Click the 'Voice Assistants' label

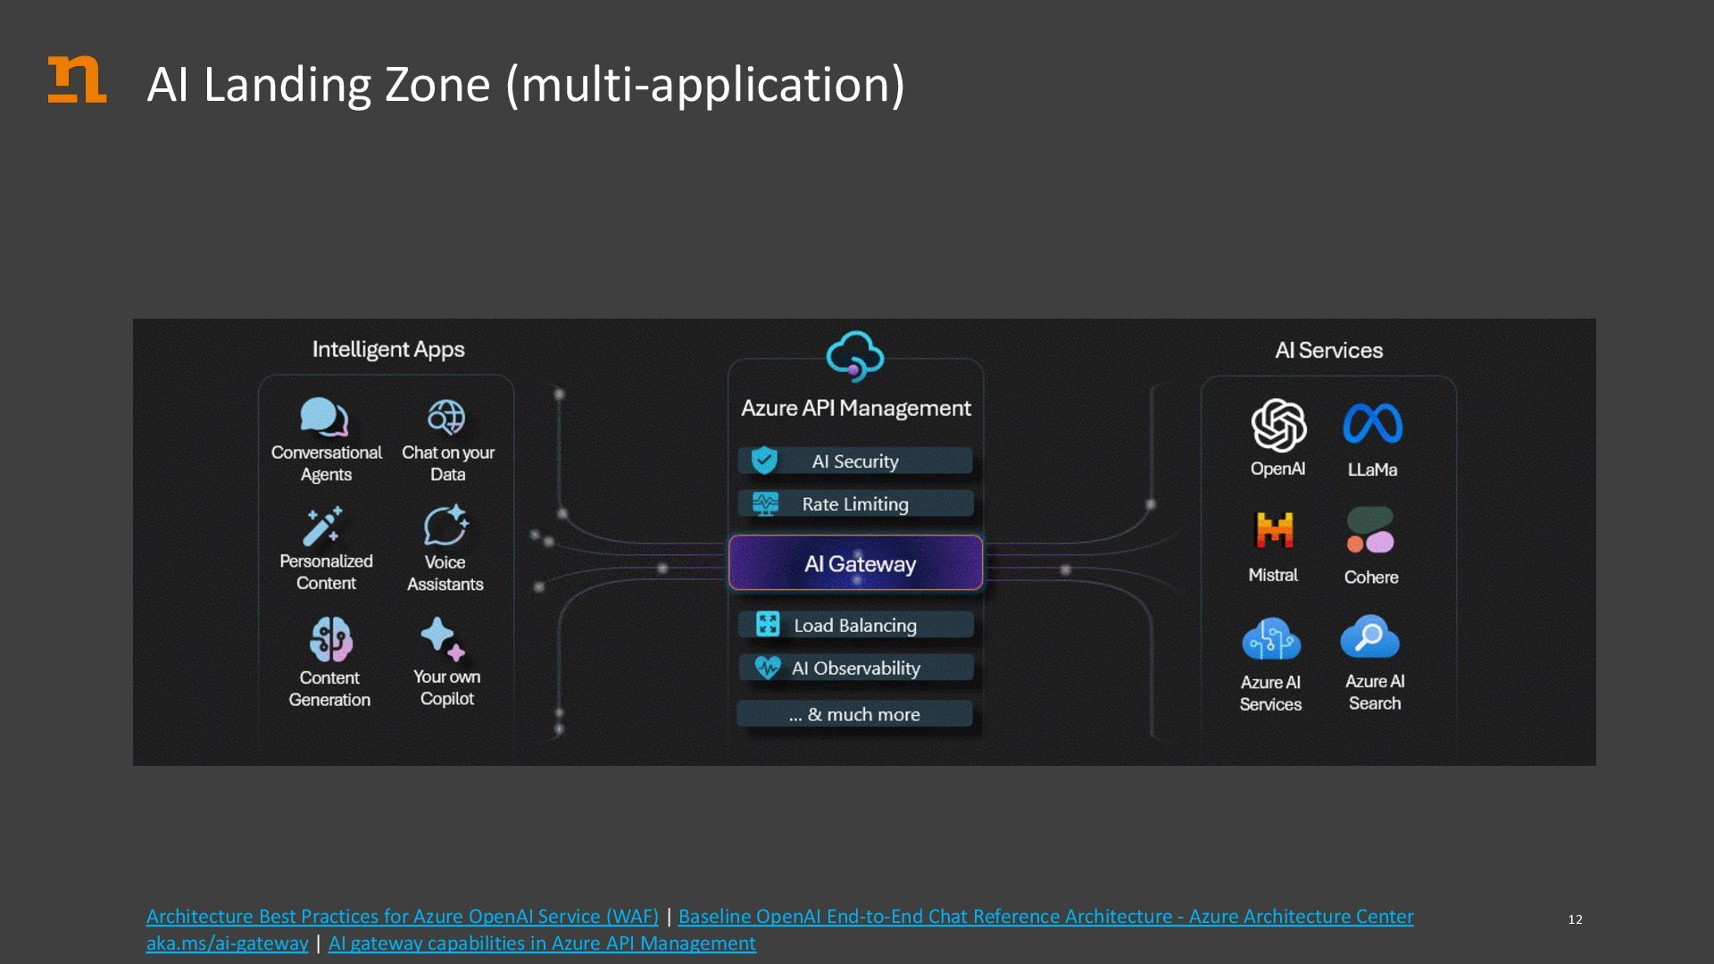coord(445,573)
